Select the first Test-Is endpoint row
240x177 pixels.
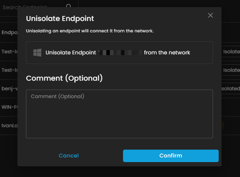pyautogui.click(x=9, y=51)
